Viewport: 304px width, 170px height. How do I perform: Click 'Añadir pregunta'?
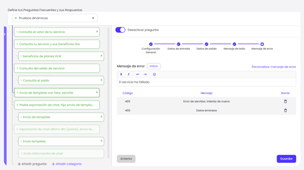click(x=32, y=164)
